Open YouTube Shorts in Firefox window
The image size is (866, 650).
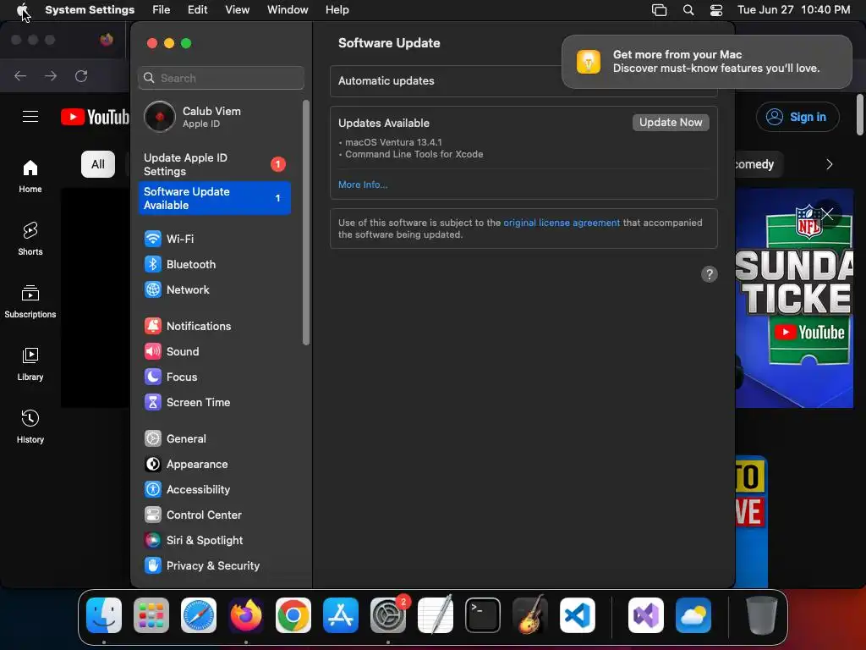point(30,239)
